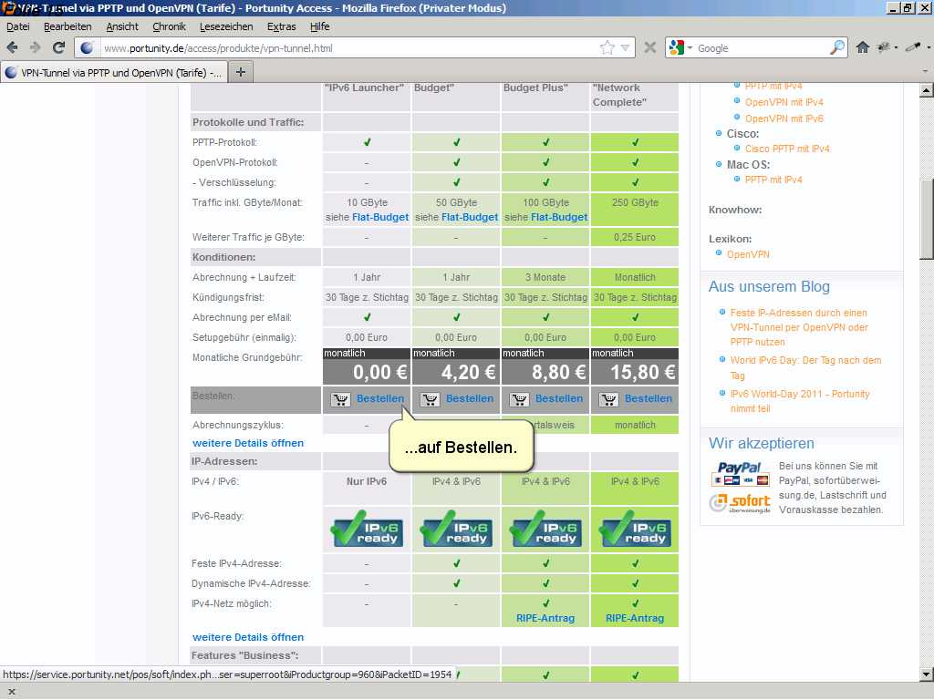The height and width of the screenshot is (700, 934).
Task: Click the stop loading X icon
Action: [x=650, y=47]
